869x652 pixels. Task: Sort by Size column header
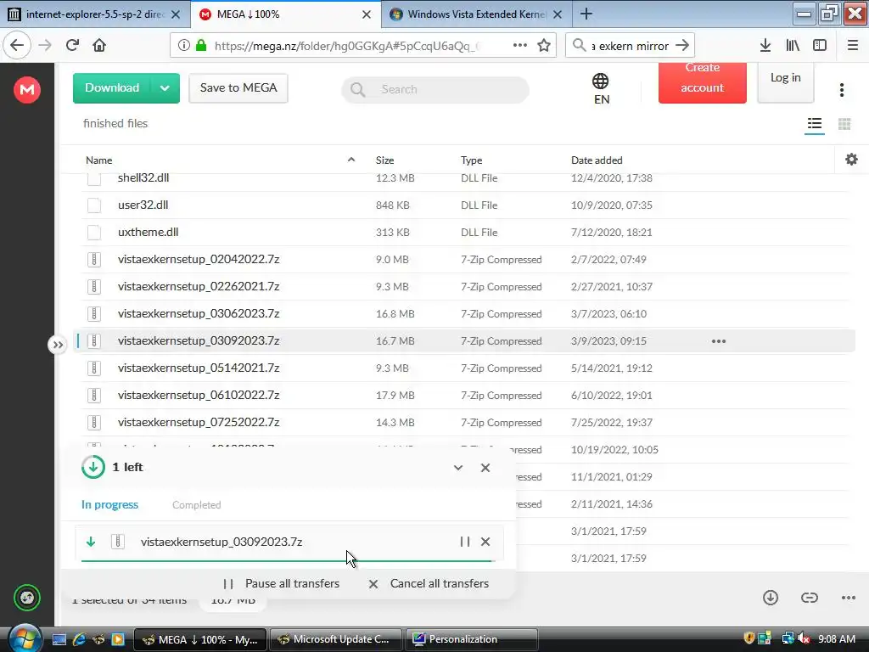384,160
